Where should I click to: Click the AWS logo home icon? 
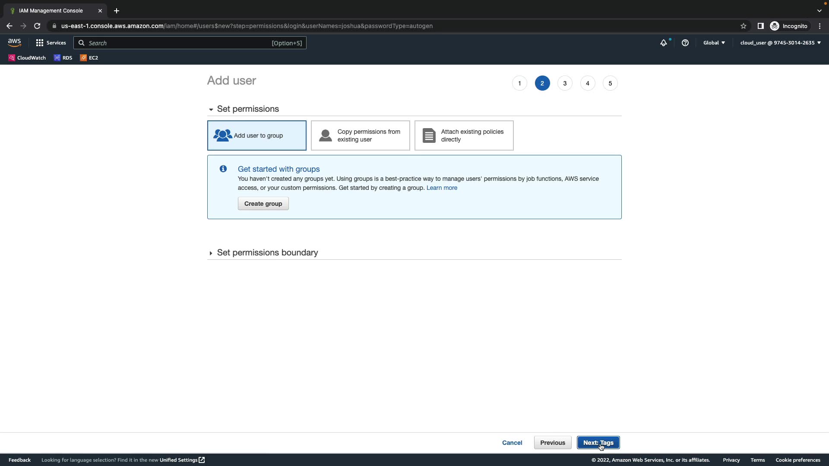[14, 43]
